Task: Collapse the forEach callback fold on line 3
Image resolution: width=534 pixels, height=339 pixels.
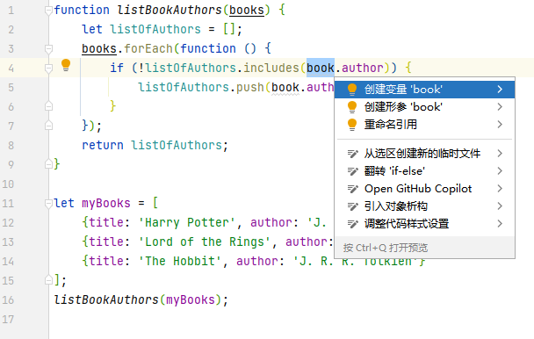Action: point(48,49)
